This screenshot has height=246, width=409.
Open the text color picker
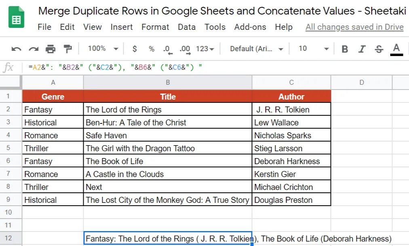click(396, 49)
